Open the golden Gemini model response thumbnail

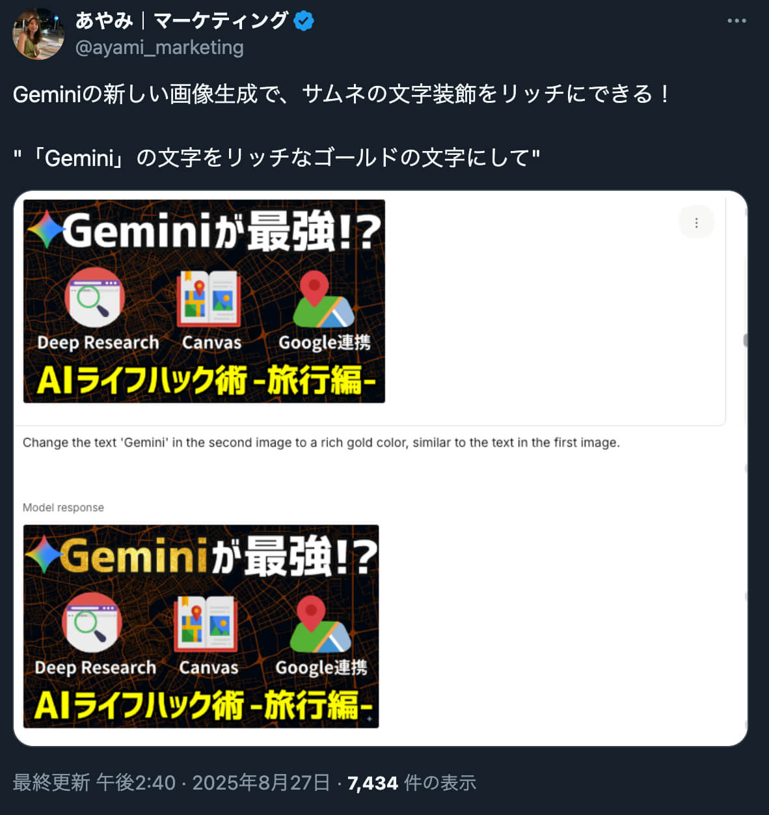[201, 626]
